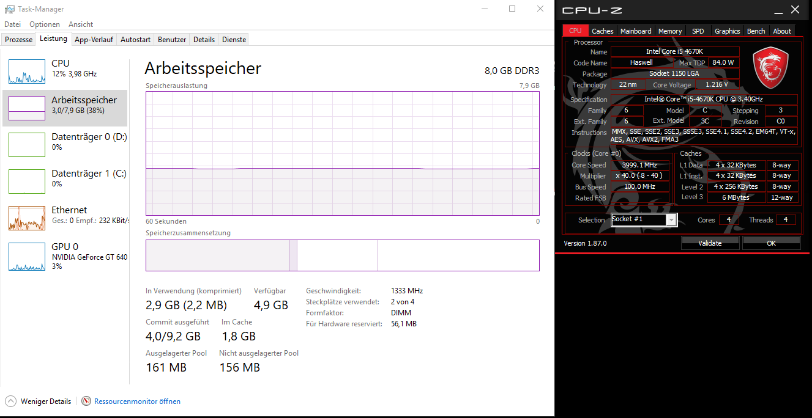Open Ressourcenmonitor öffnen link
Image resolution: width=812 pixels, height=418 pixels.
(x=137, y=402)
